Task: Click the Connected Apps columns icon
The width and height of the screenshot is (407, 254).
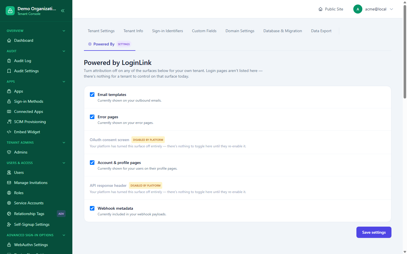Action: tap(9, 111)
